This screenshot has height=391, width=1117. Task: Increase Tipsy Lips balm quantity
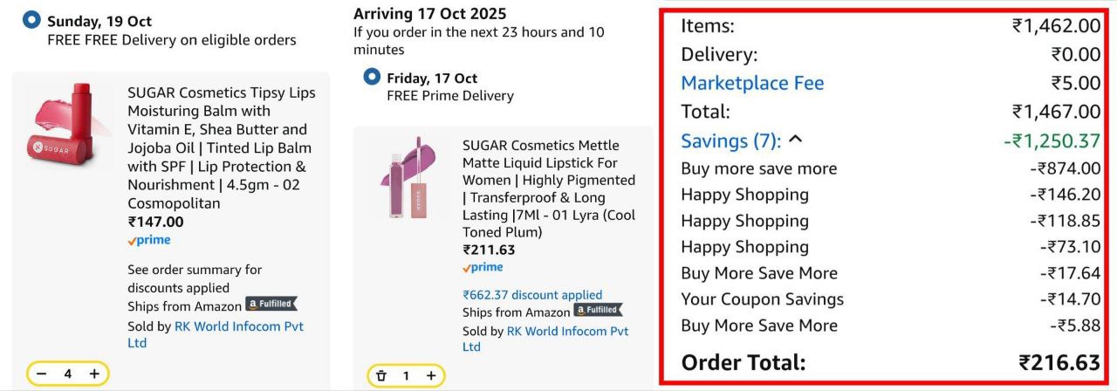(94, 374)
